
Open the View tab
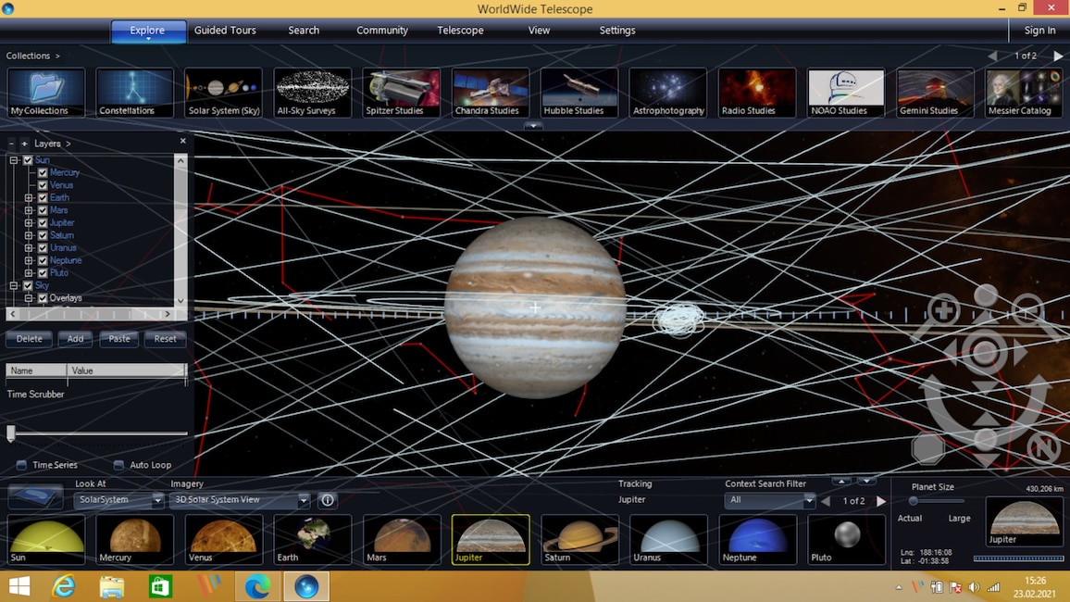tap(539, 30)
